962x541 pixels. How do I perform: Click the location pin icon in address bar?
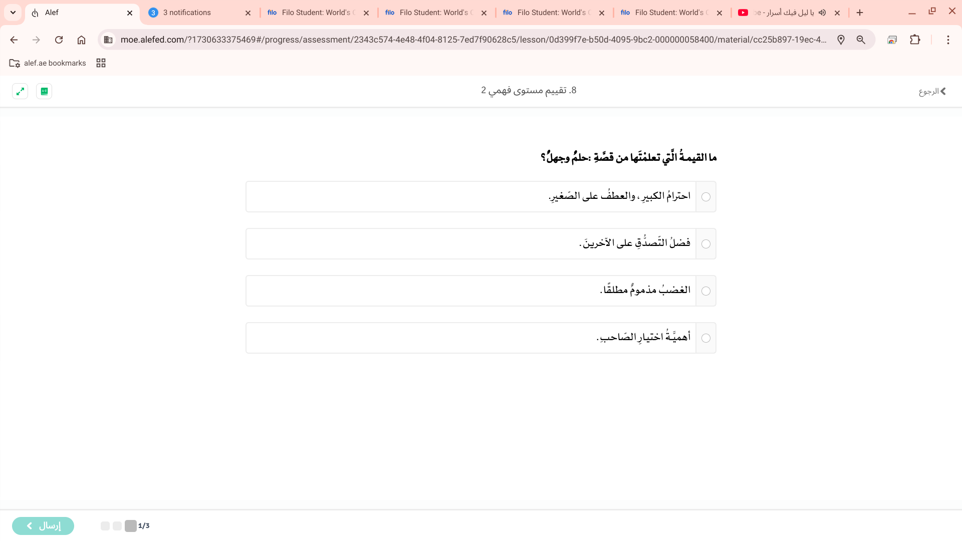pos(841,40)
